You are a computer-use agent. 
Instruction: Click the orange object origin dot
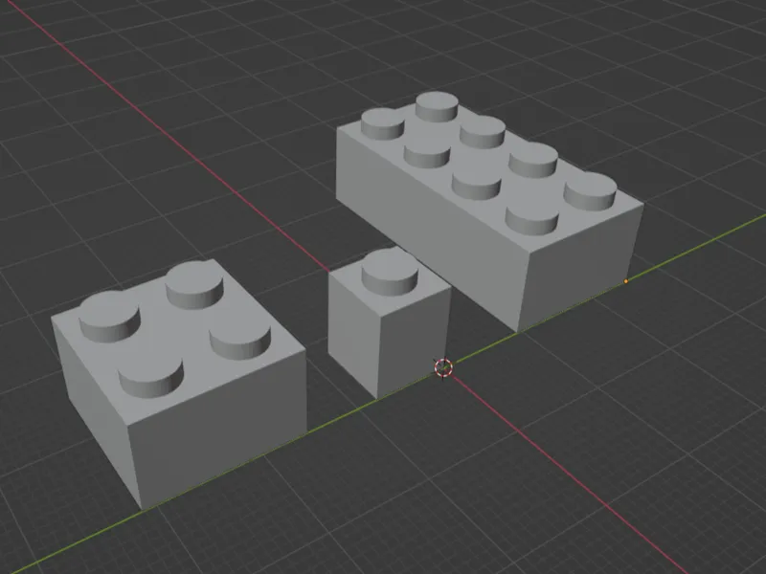(x=626, y=281)
